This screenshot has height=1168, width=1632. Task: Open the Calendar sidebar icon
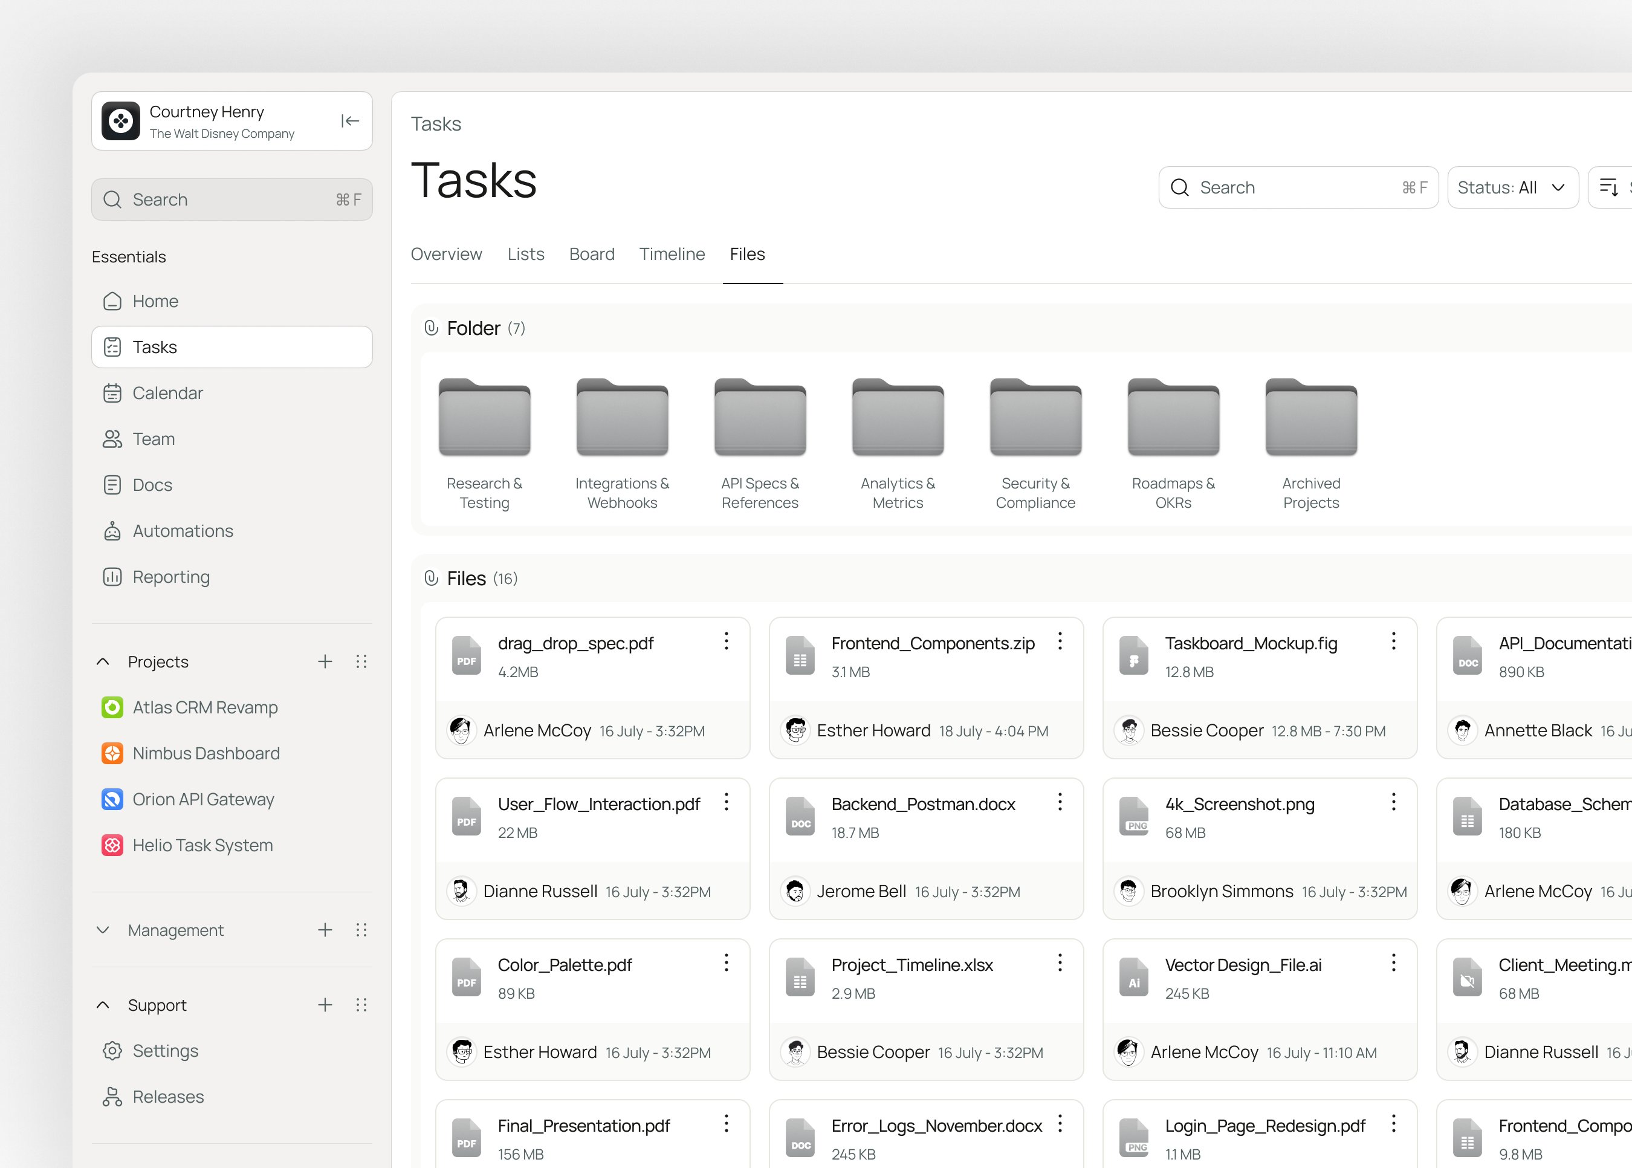click(x=112, y=394)
